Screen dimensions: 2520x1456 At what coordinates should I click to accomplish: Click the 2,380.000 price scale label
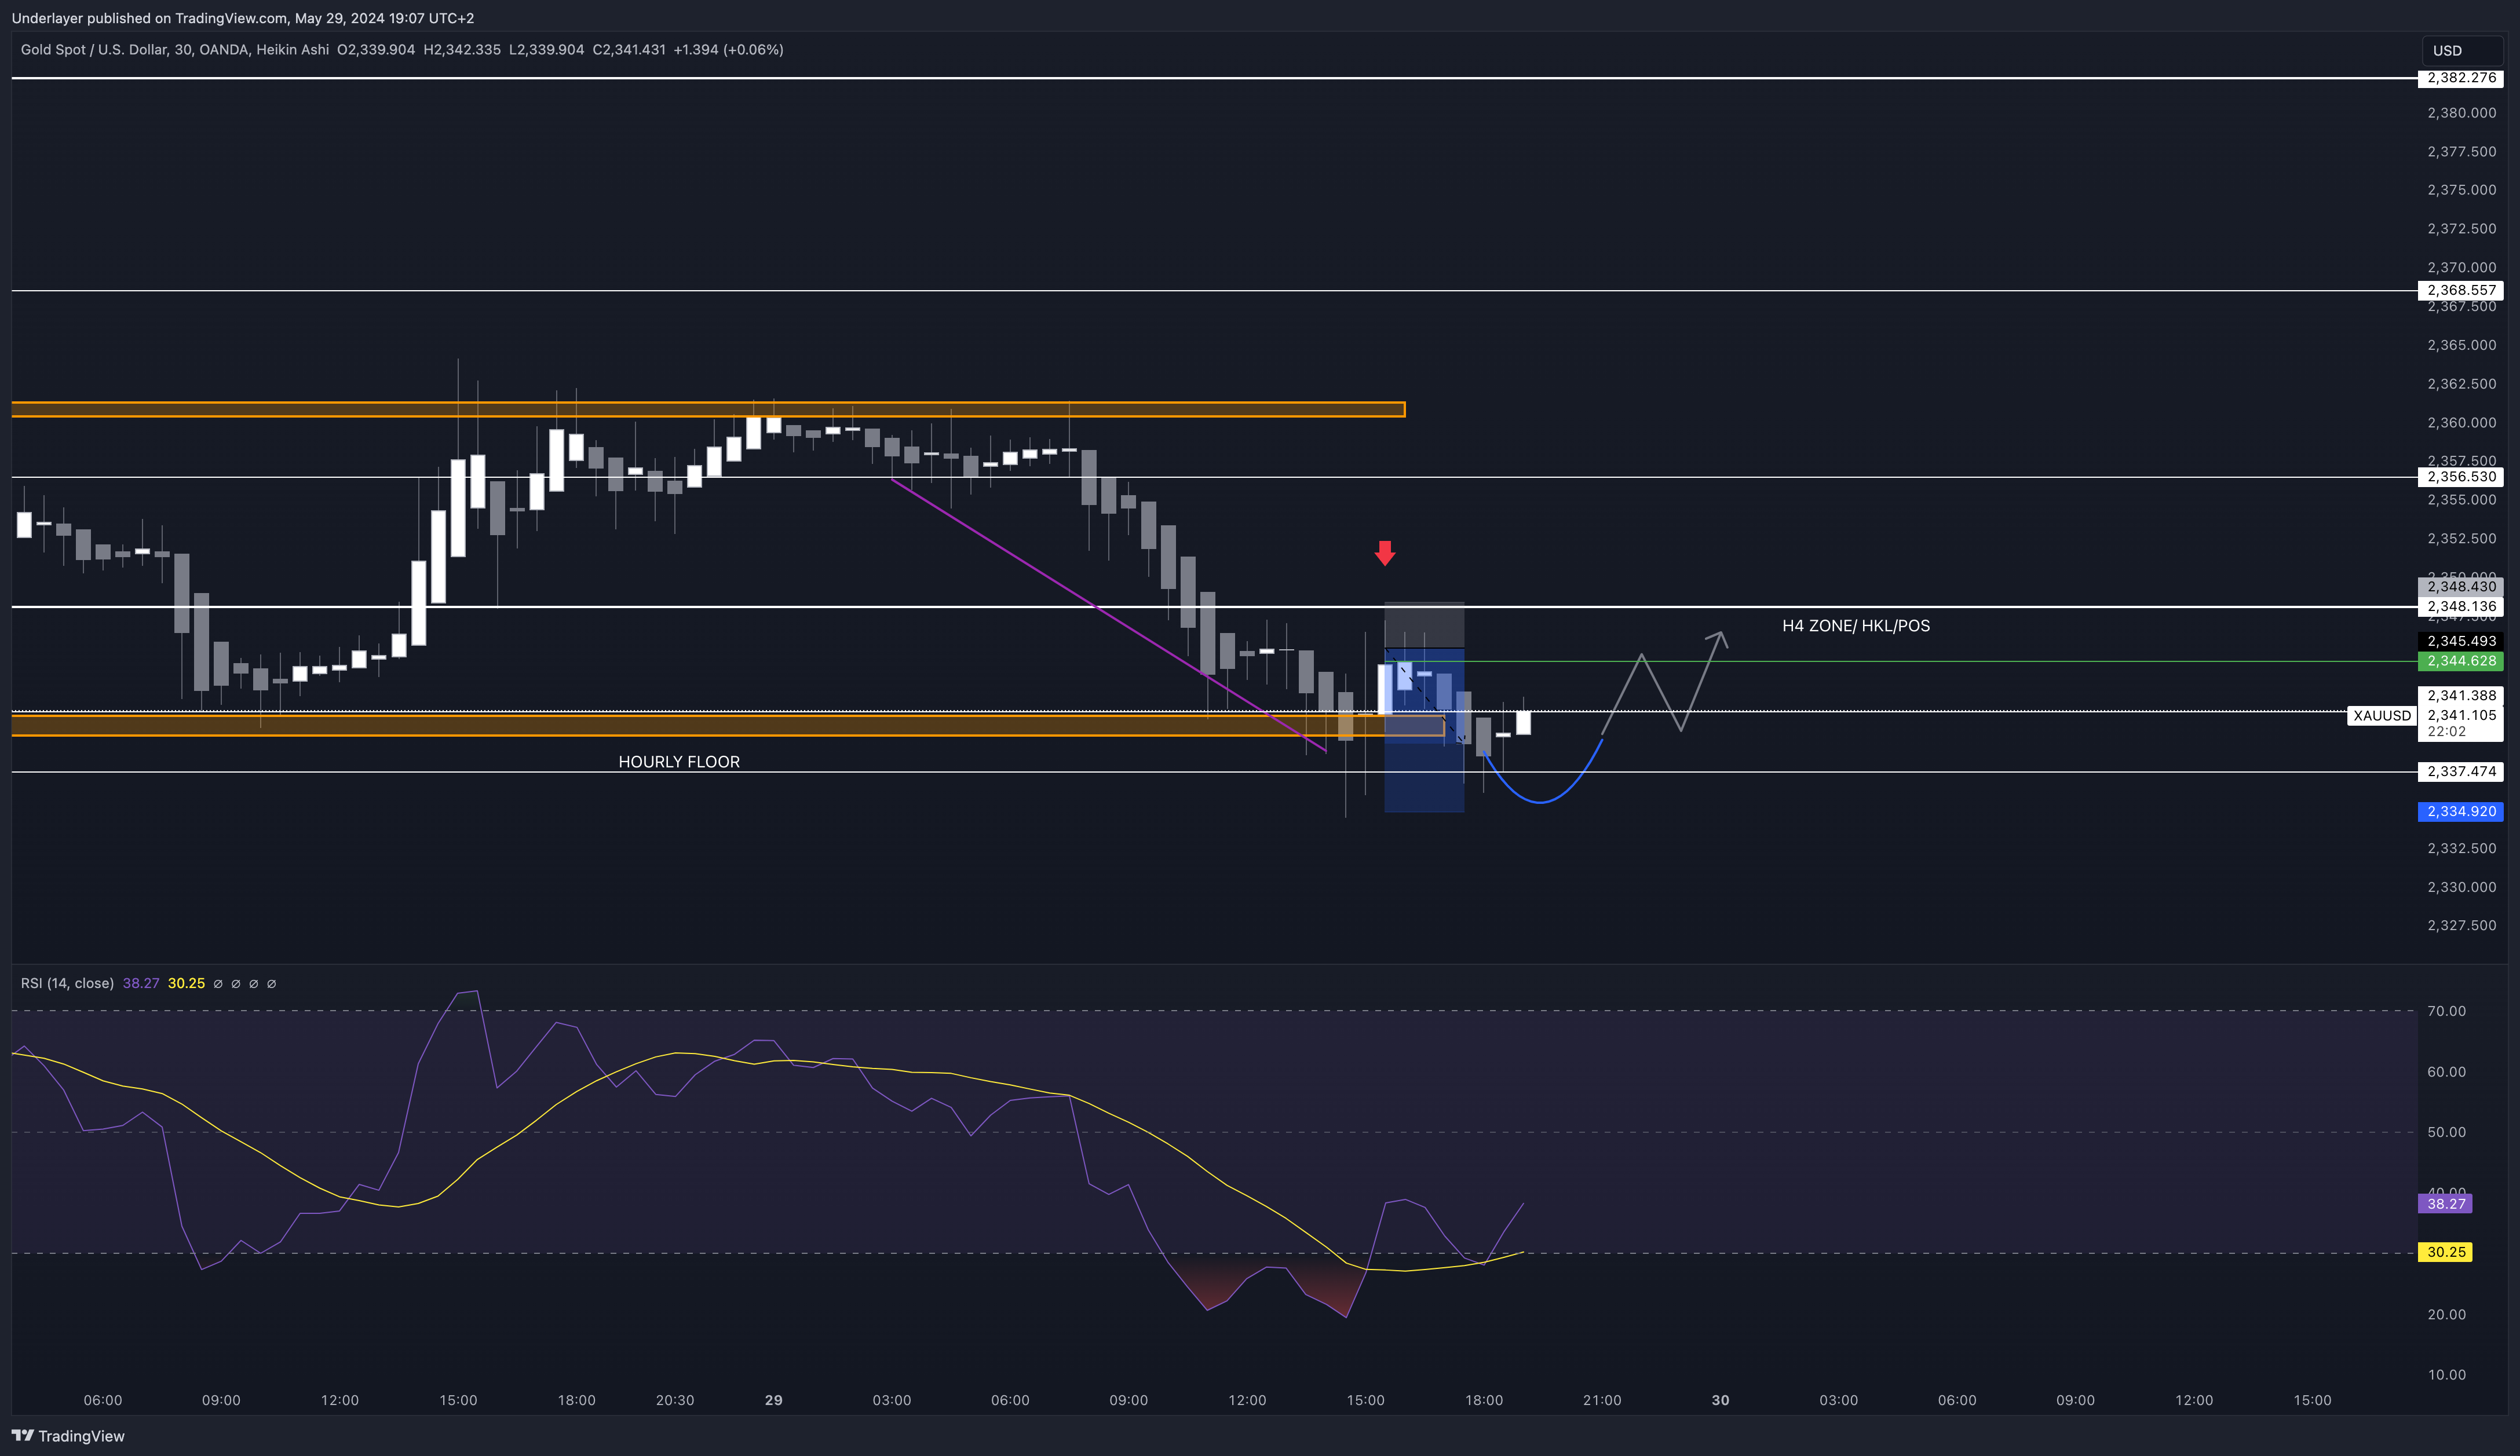[2461, 113]
